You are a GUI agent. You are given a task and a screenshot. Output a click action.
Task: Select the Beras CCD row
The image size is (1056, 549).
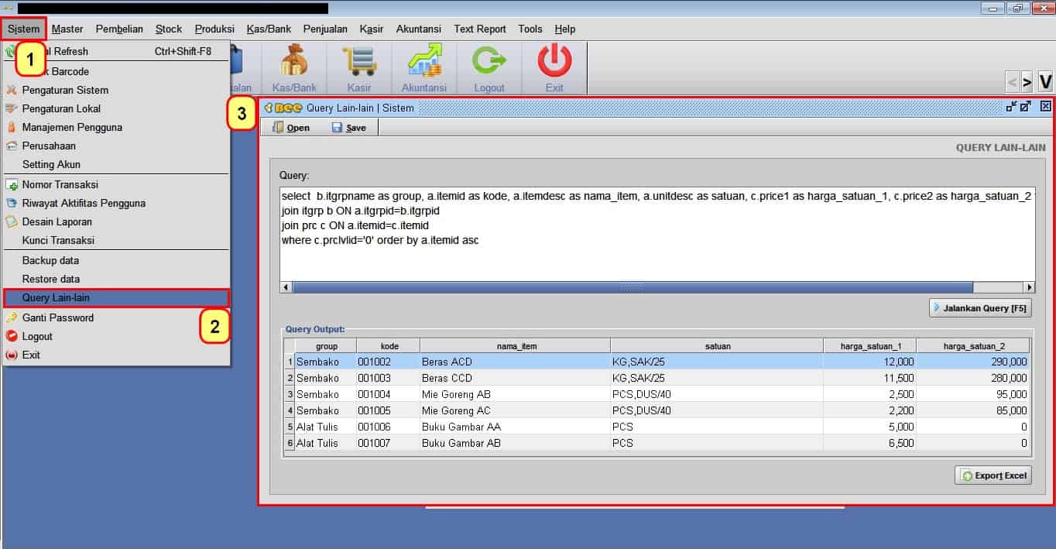click(x=657, y=378)
